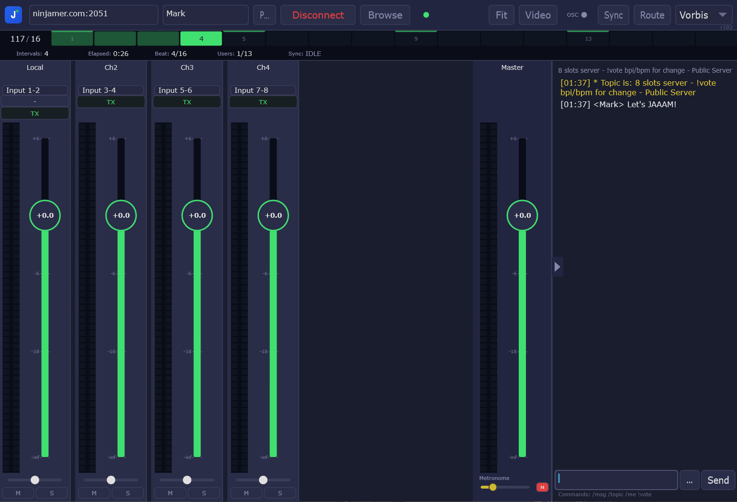737x502 pixels.
Task: Adjust the Metronome volume slider
Action: (492, 487)
